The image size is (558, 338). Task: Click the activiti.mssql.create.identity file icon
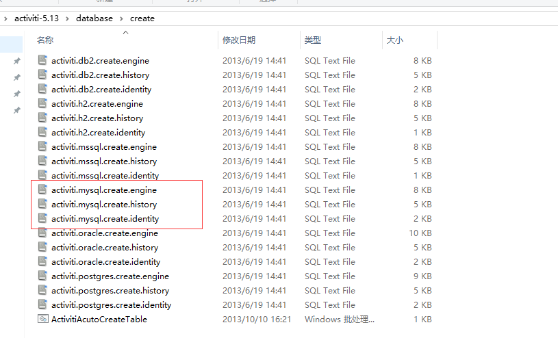tap(42, 175)
